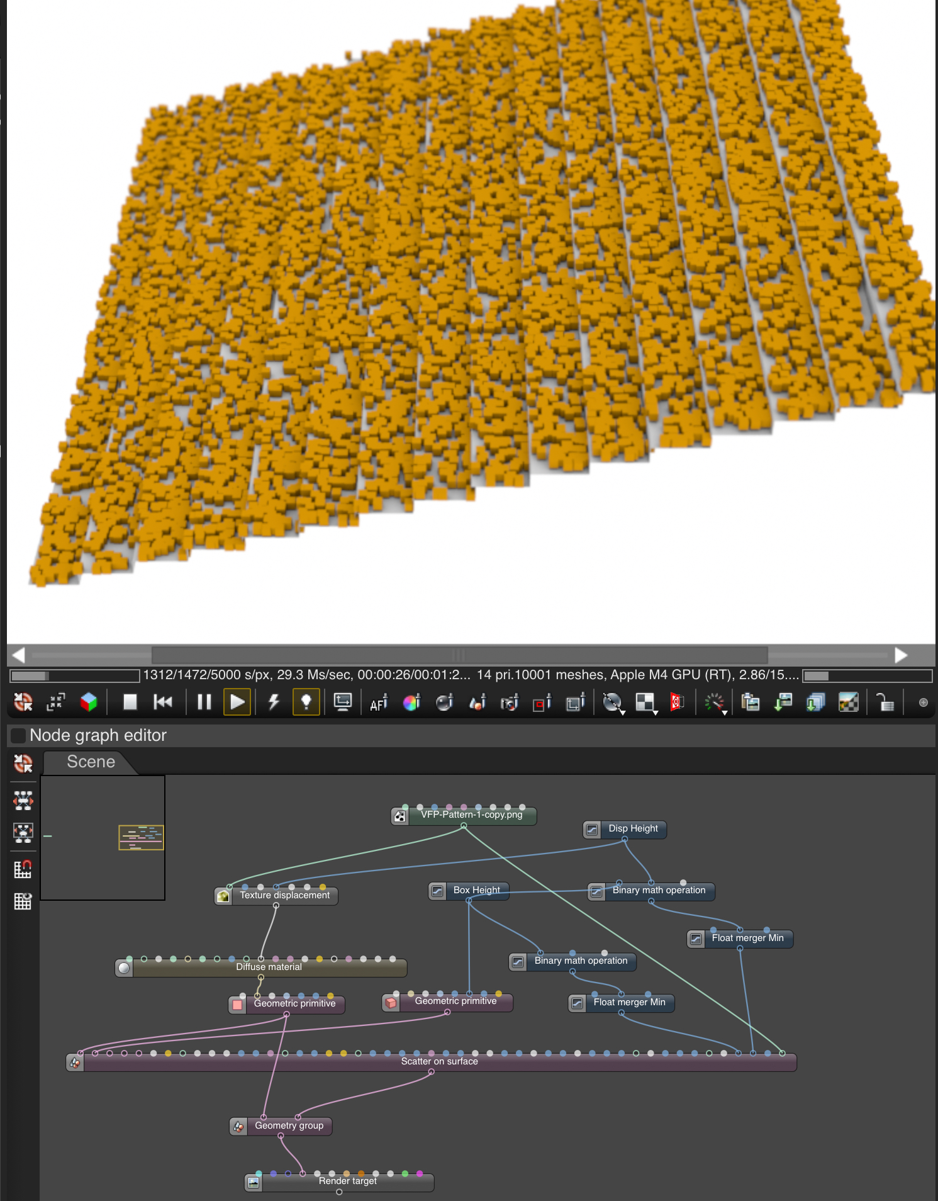The width and height of the screenshot is (938, 1201).
Task: Select the VFP-Pattern-1-copy.png node
Action: click(x=464, y=815)
